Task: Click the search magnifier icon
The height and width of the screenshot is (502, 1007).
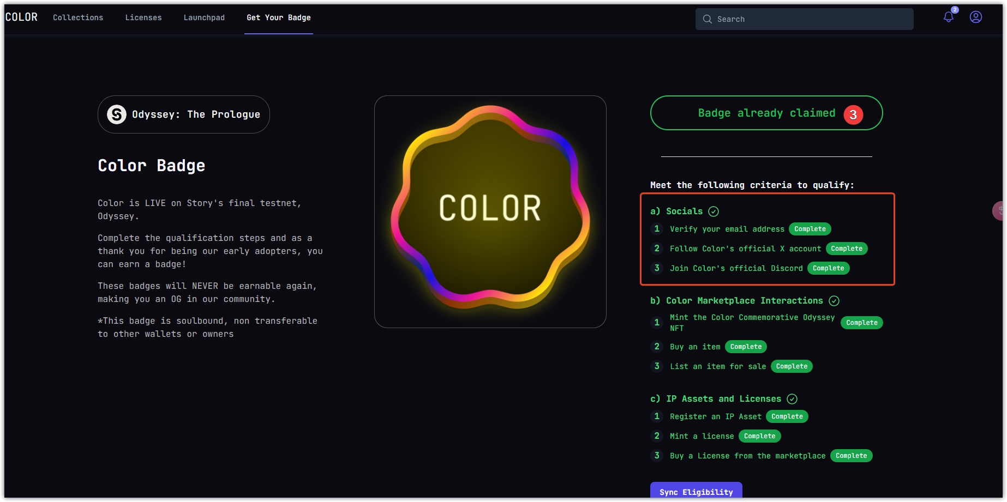Action: (x=708, y=19)
